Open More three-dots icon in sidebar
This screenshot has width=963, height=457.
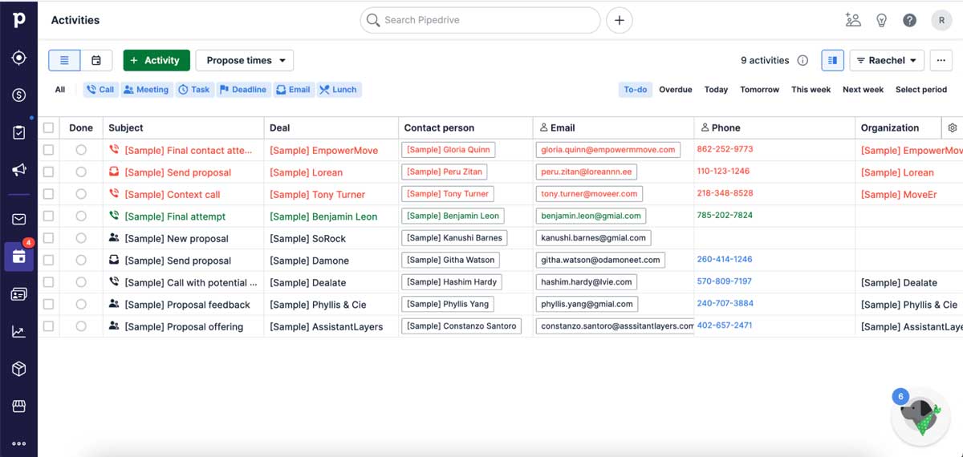[18, 443]
